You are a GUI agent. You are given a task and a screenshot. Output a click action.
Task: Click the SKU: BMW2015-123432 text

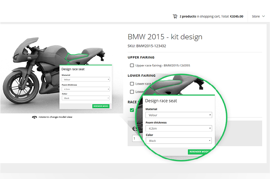(x=147, y=46)
